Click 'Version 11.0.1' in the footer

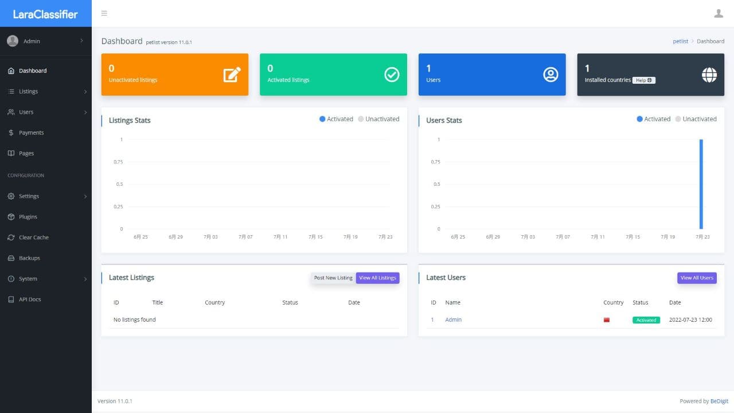(115, 401)
